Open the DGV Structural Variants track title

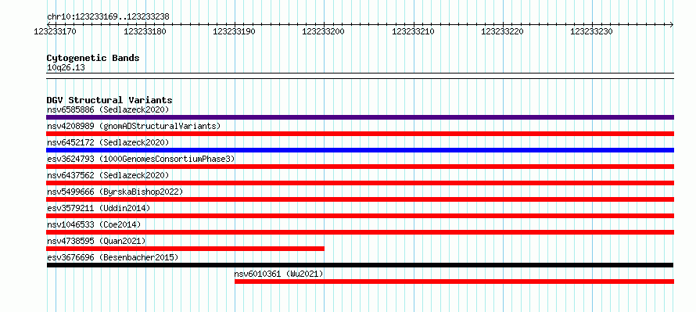tap(109, 100)
